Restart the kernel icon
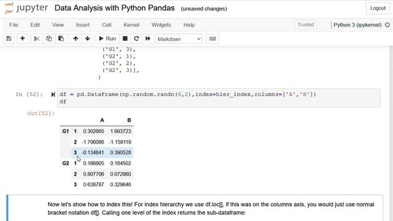This screenshot has width=393, height=221. [136, 39]
